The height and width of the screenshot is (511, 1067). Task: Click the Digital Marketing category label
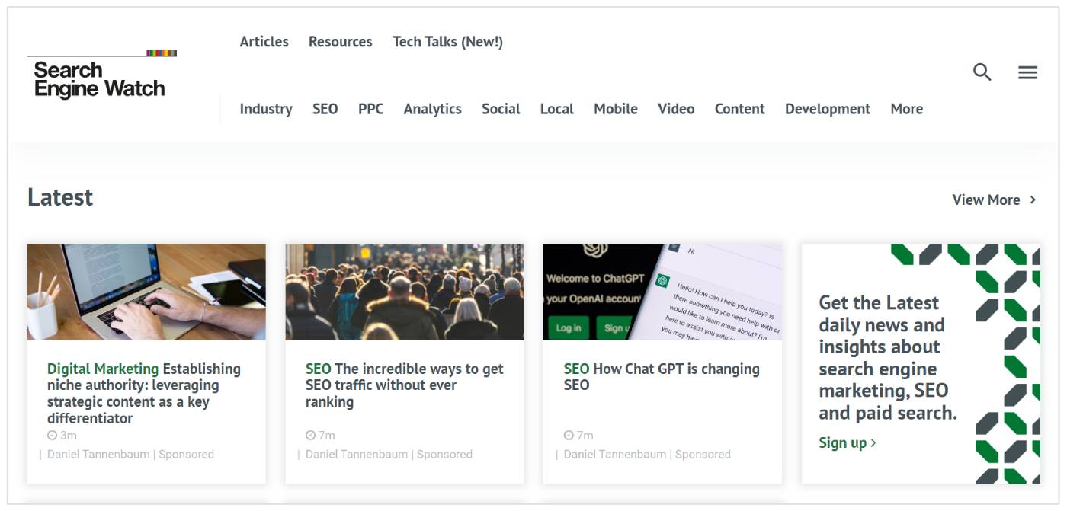point(103,369)
